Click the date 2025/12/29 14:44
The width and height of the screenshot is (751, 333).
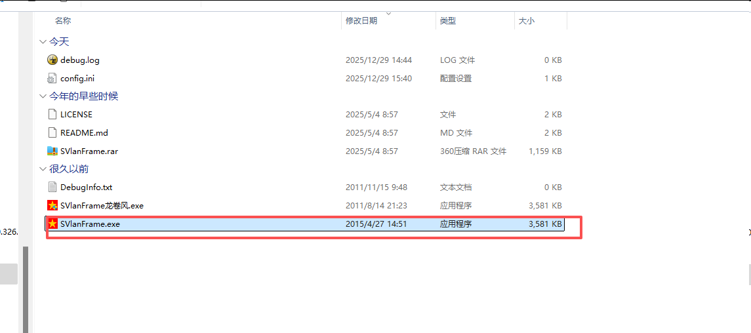(379, 60)
